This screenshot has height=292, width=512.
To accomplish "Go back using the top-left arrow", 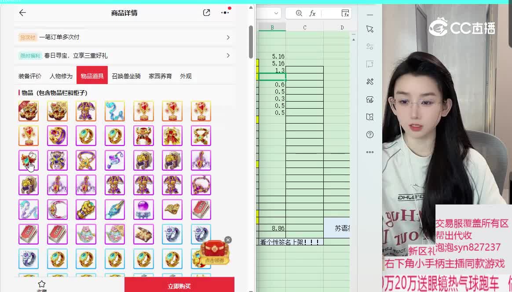I will click(22, 13).
